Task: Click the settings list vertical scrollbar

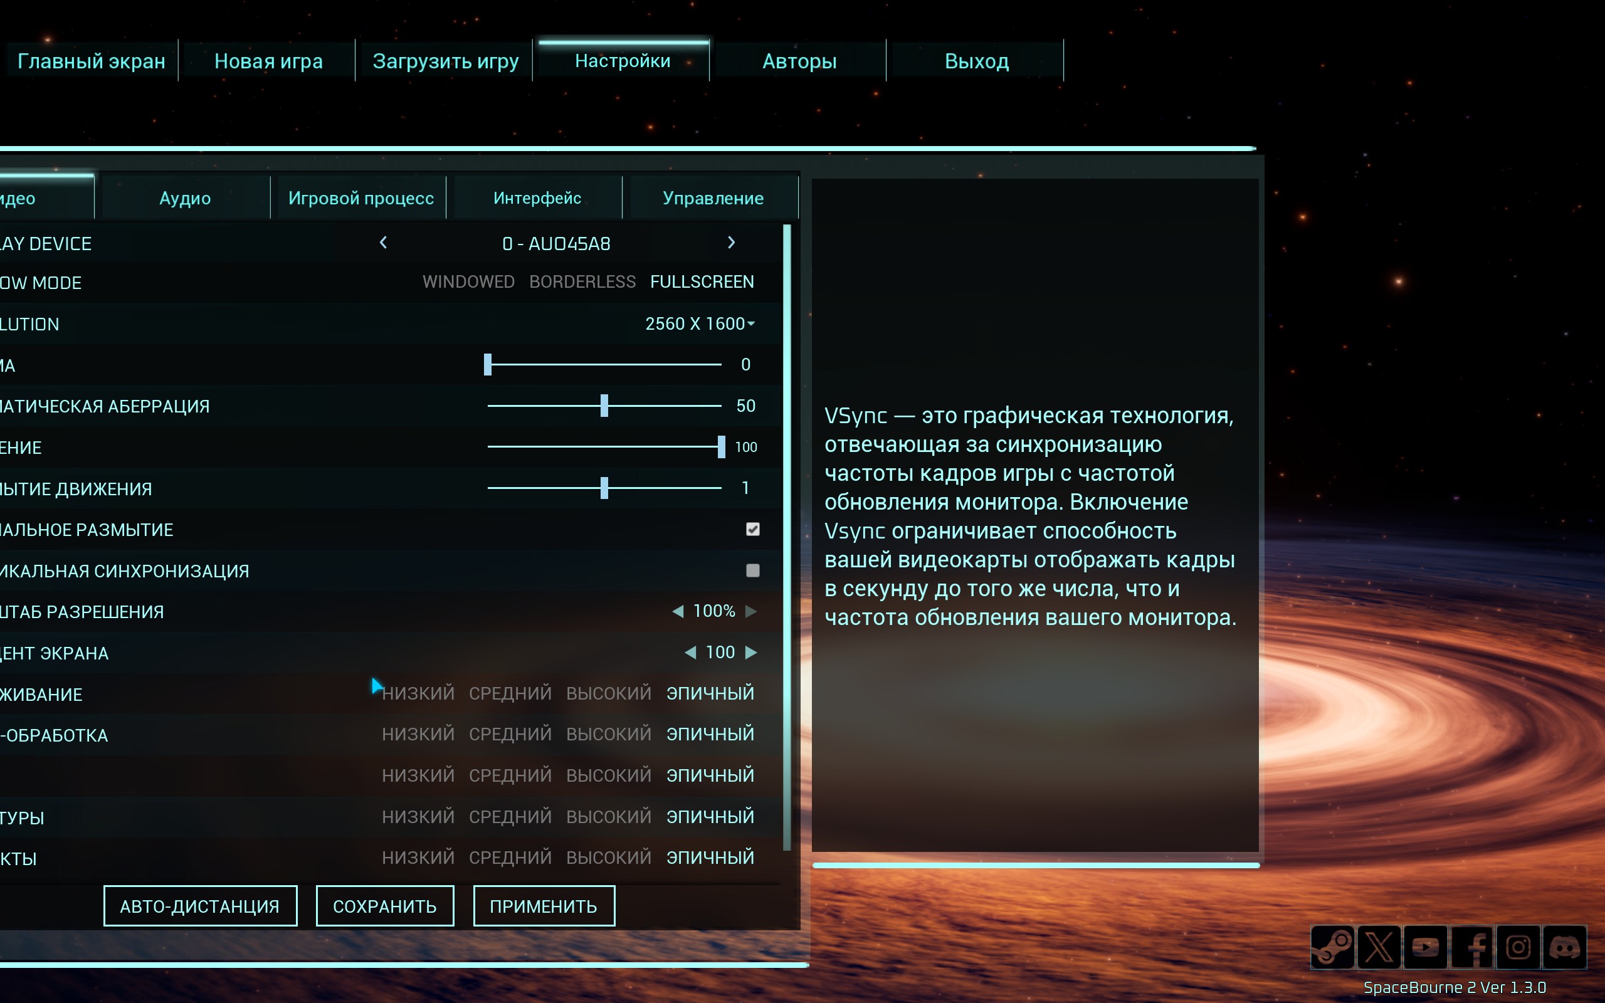Action: [x=787, y=537]
